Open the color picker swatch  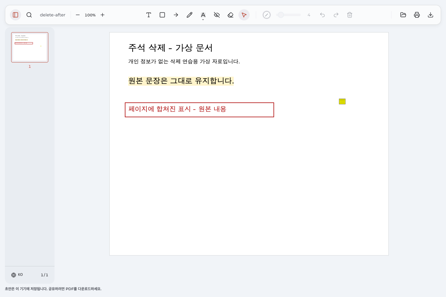[267, 15]
